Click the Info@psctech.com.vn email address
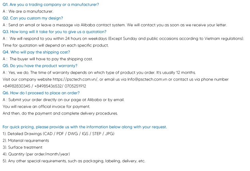Image resolution: width=250 pixels, height=171 pixels. pos(147,79)
